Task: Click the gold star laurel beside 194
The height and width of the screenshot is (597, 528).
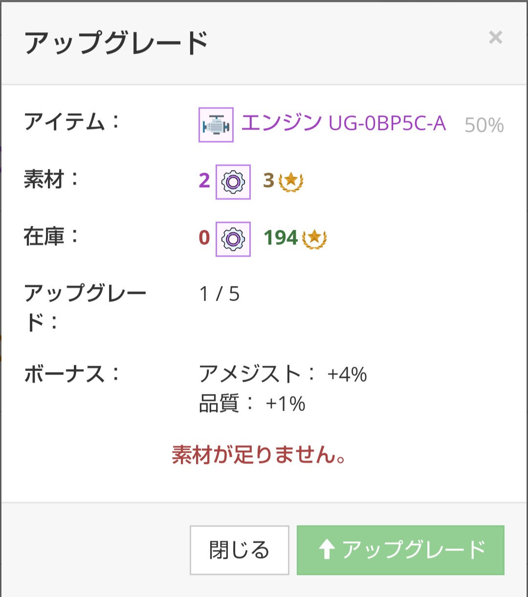Action: [x=314, y=238]
